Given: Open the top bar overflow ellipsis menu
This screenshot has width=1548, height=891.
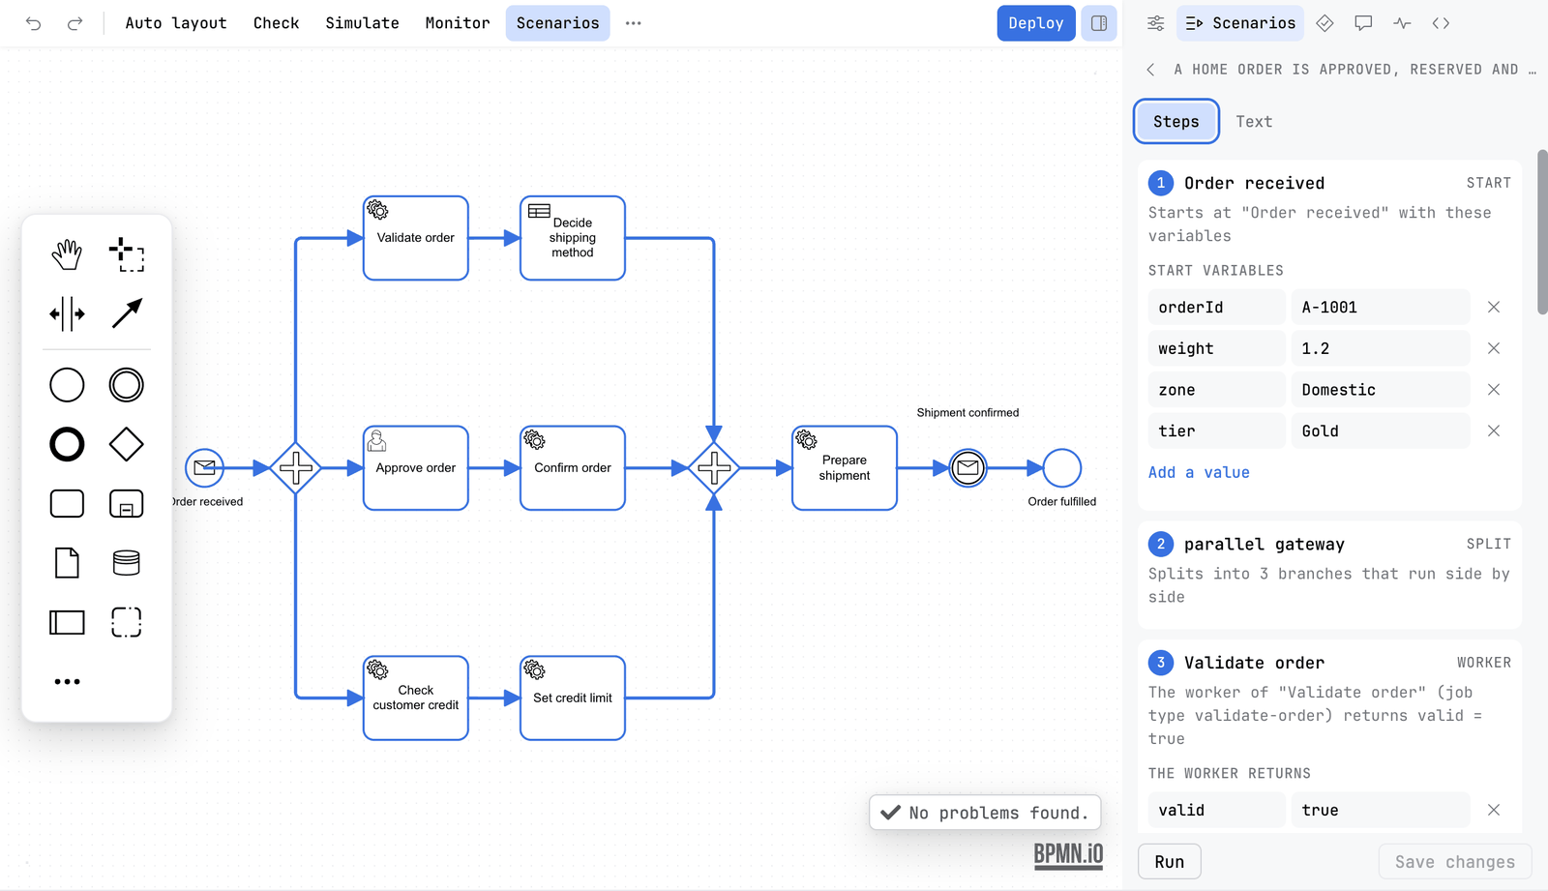Looking at the screenshot, I should 633,23.
